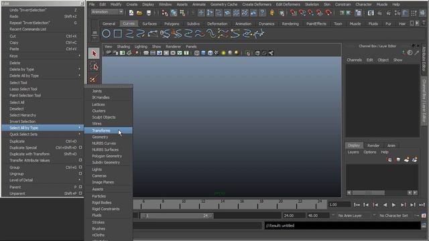Click the yellow light sphere viewport icon
The width and height of the screenshot is (429, 241).
tap(223, 53)
